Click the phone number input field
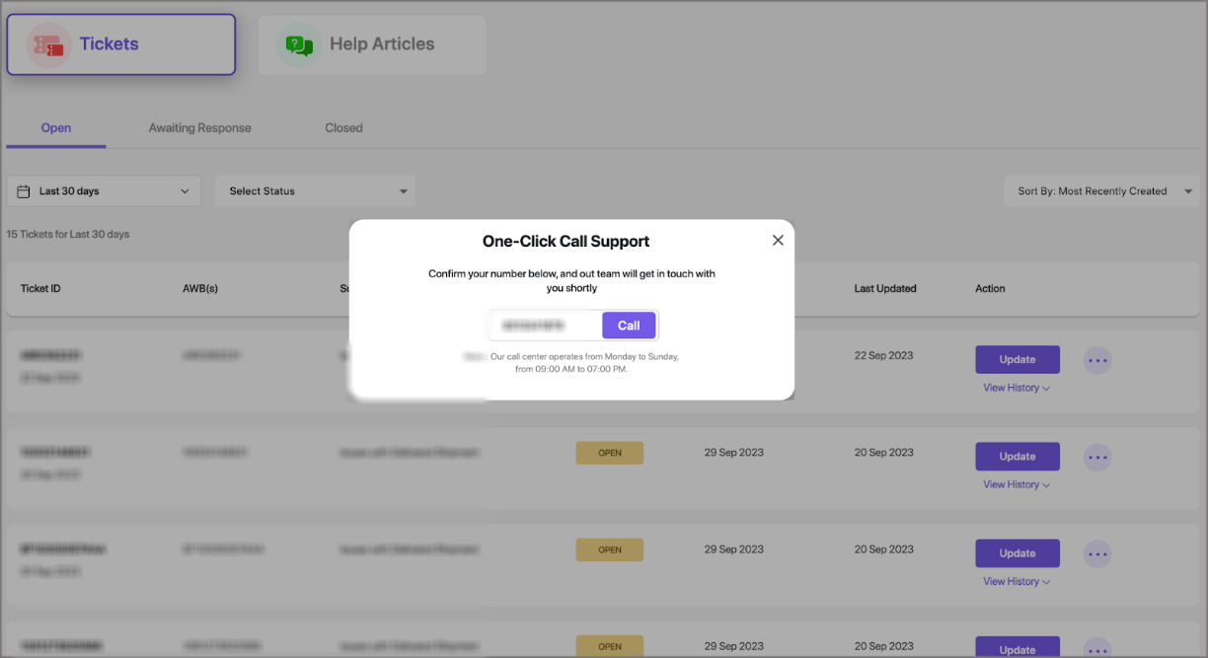The height and width of the screenshot is (658, 1208). point(546,326)
